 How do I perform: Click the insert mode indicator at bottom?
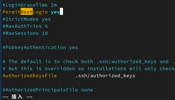click(x=18, y=97)
